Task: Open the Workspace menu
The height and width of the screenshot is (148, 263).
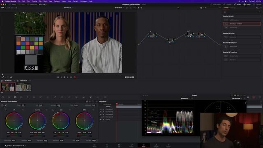Action: click(84, 1)
